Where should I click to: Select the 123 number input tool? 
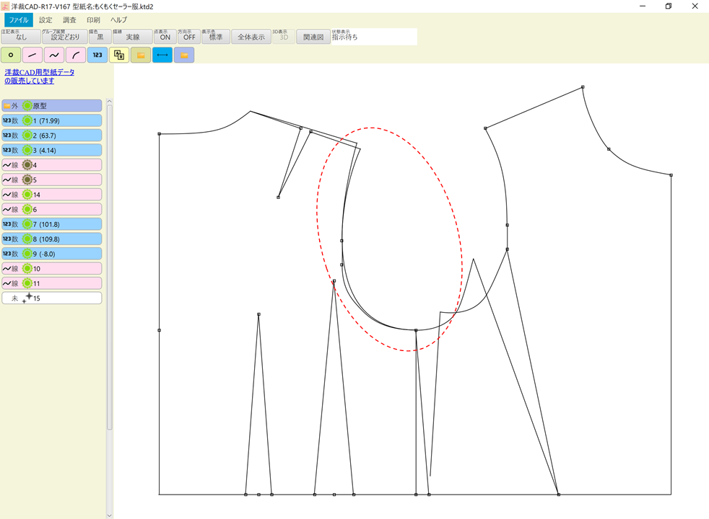point(96,54)
